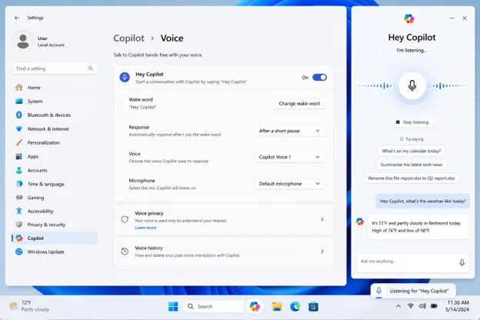Screen dimensions: 480x320
Task: Launch Microsoft Edge from the taskbar
Action: (295, 306)
